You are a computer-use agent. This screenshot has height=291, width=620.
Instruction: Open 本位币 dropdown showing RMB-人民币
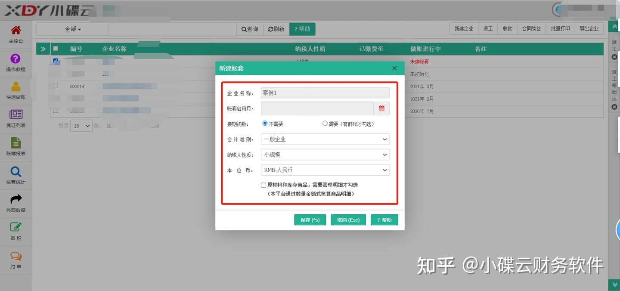coord(325,170)
